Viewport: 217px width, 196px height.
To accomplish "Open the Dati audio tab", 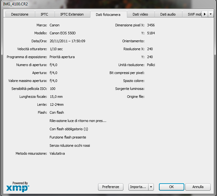I will point(168,14).
